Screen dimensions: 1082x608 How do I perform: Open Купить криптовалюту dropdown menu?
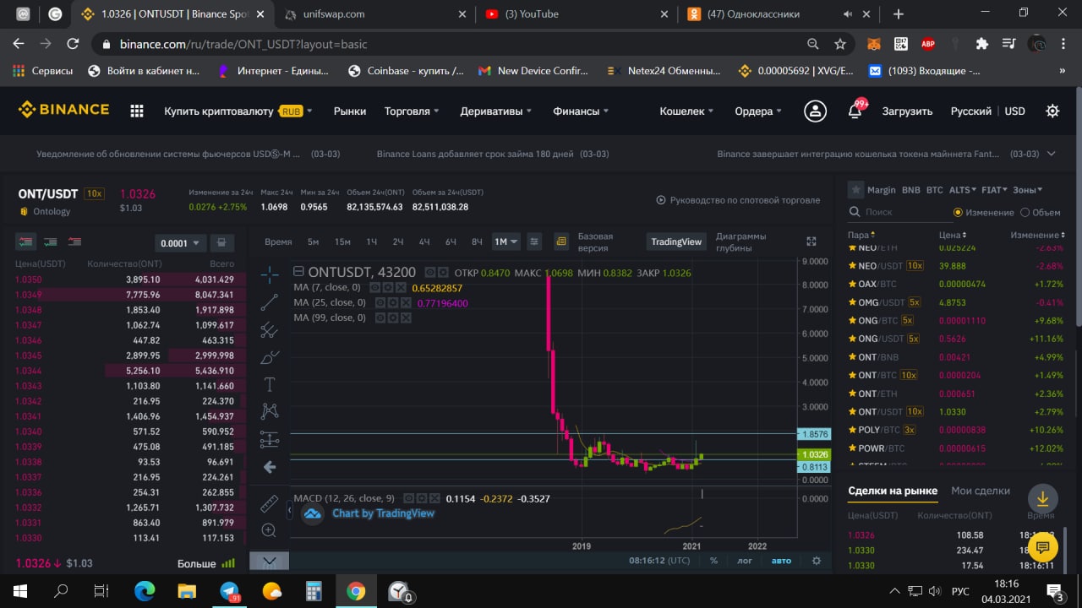238,111
